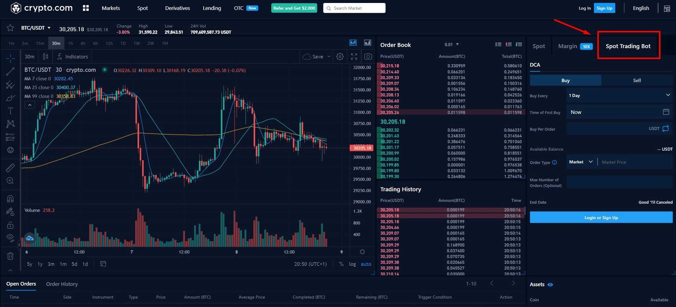This screenshot has height=307, width=676.
Task: Click the Search Market input field
Action: [x=355, y=8]
